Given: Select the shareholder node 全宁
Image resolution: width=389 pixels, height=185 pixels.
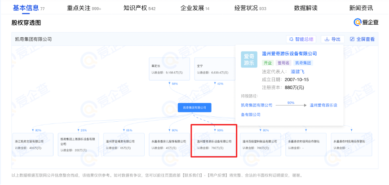Looking at the screenshot, I should 215,69.
